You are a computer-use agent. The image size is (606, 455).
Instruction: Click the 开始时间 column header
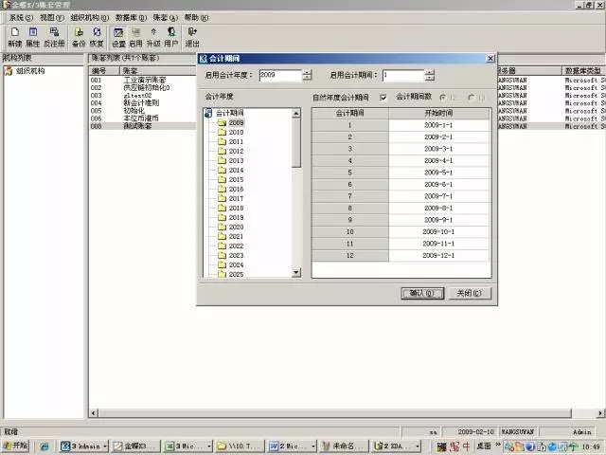438,113
